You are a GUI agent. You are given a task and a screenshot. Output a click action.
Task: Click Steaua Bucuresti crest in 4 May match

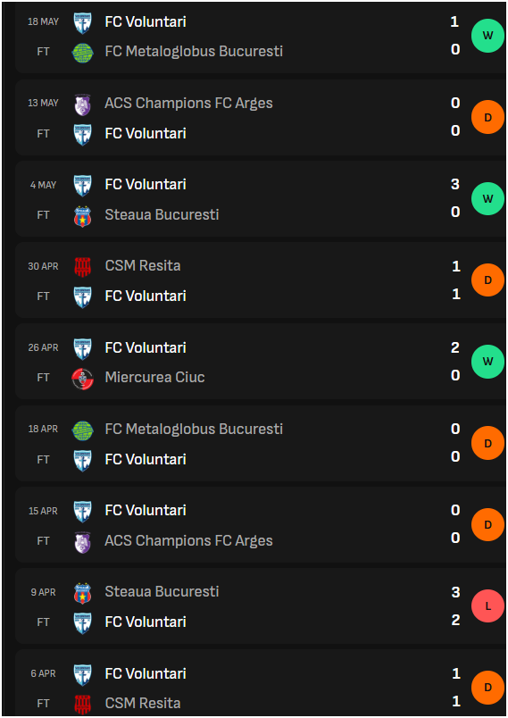coord(83,216)
